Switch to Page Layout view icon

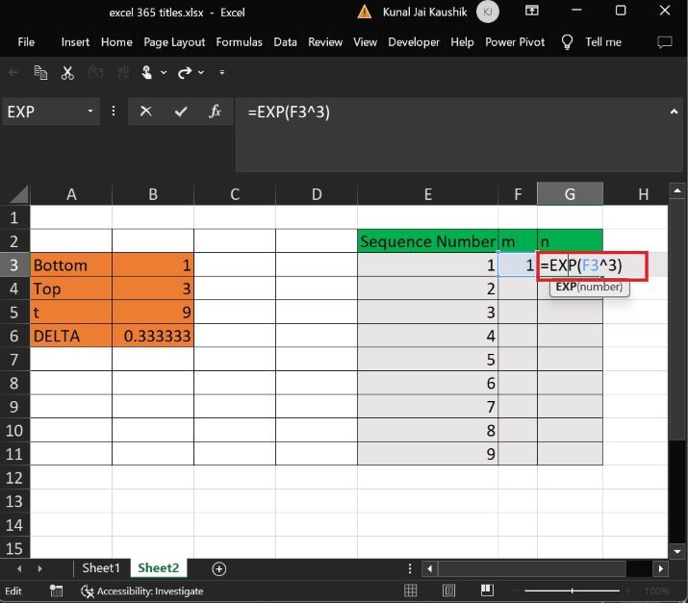click(448, 591)
